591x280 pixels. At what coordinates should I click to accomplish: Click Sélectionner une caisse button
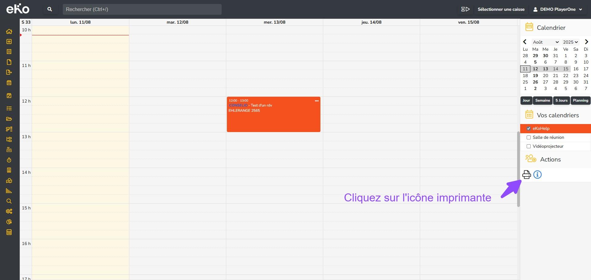pyautogui.click(x=501, y=9)
